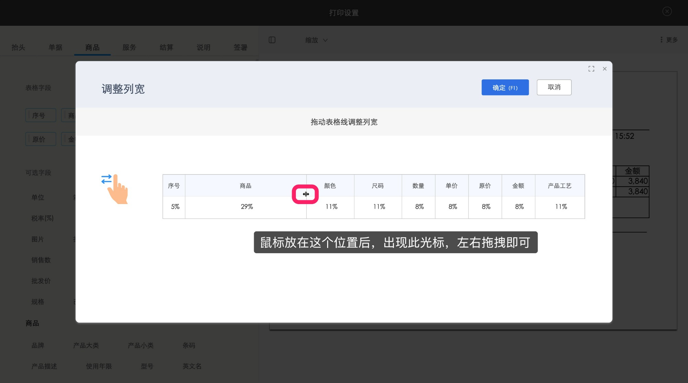
Task: Add the 条码 field
Action: coord(189,346)
